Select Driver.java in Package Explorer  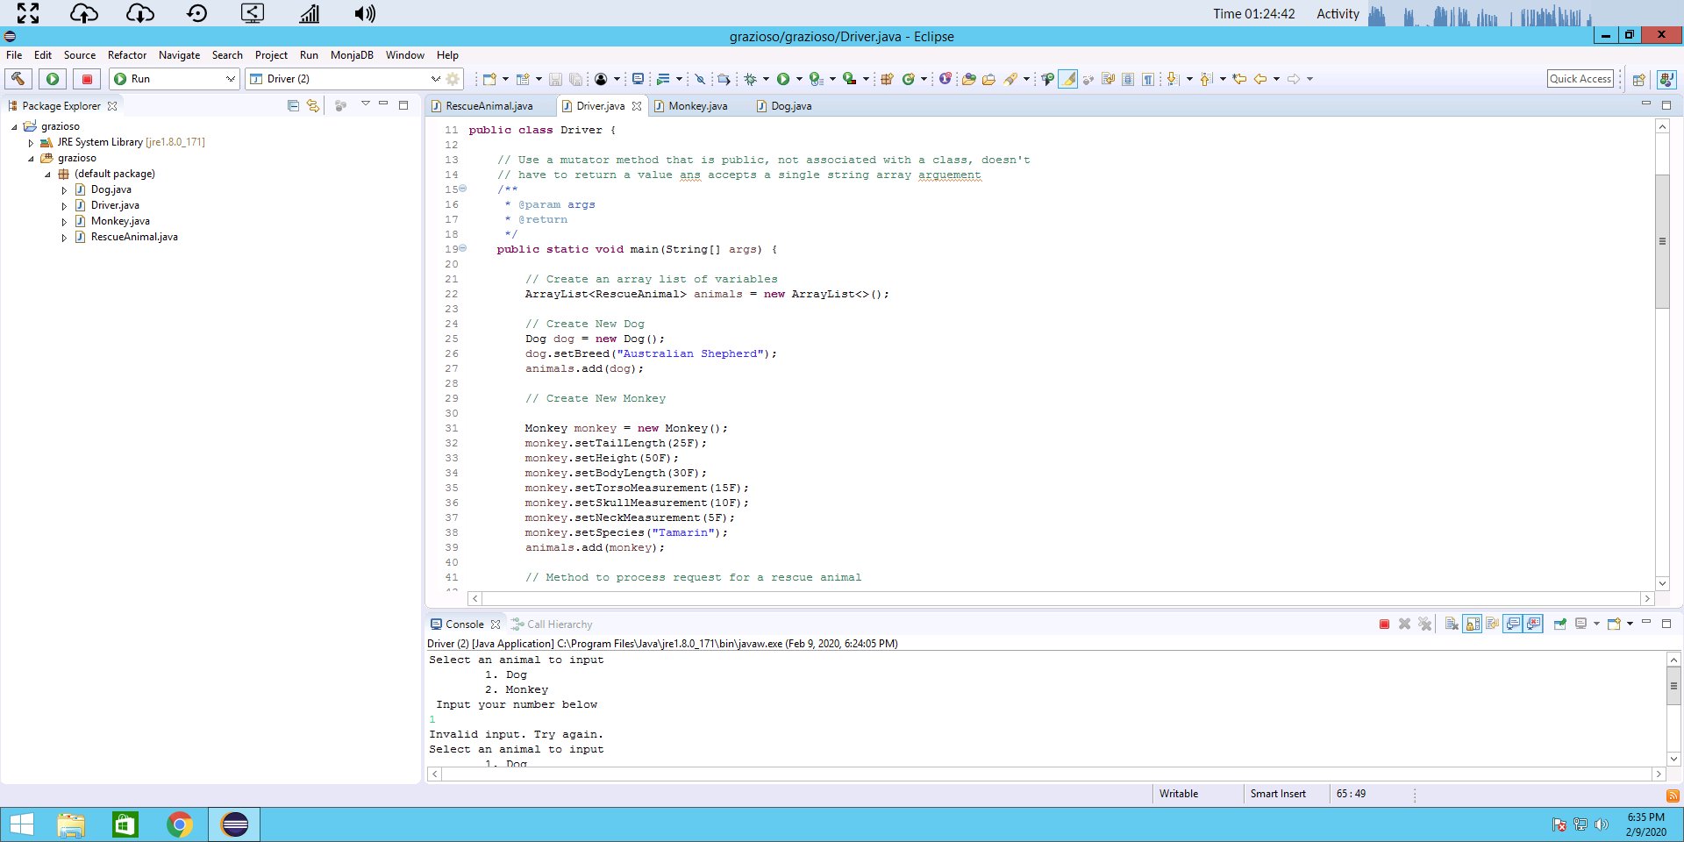(x=115, y=205)
